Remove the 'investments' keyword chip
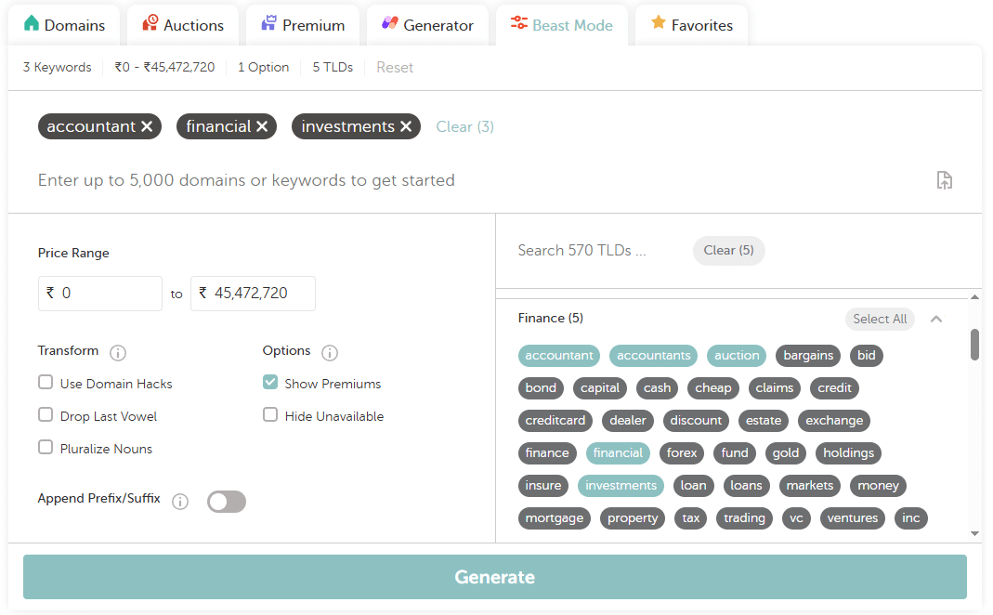993x615 pixels. point(405,126)
